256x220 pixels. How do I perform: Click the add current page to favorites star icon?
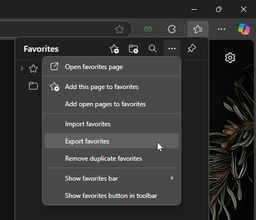click(114, 49)
